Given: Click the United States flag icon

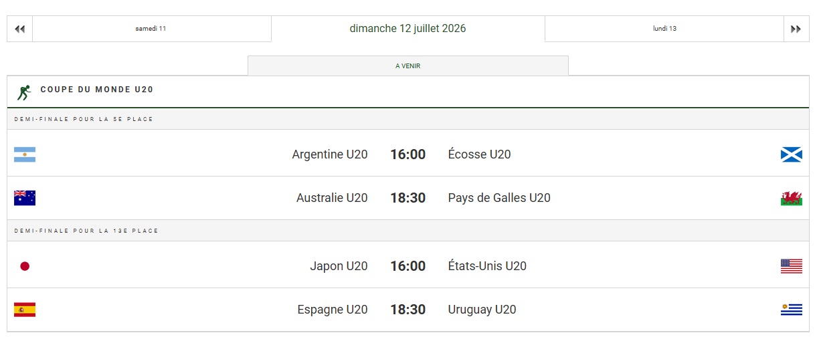Looking at the screenshot, I should (792, 266).
